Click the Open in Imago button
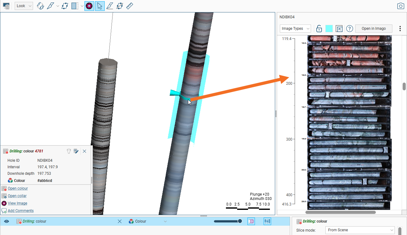The image size is (407, 235). coord(373,29)
